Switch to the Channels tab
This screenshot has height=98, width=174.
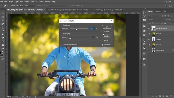pyautogui.click(x=157, y=11)
